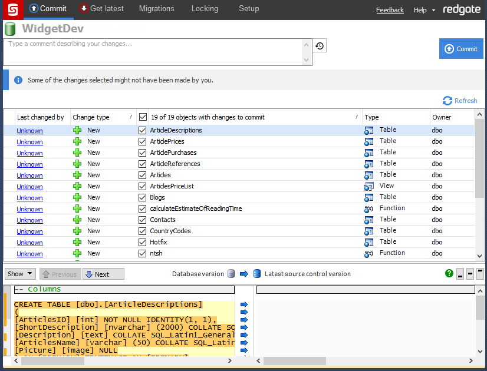Type a commit comment in the text box
The image size is (487, 371).
pos(153,52)
